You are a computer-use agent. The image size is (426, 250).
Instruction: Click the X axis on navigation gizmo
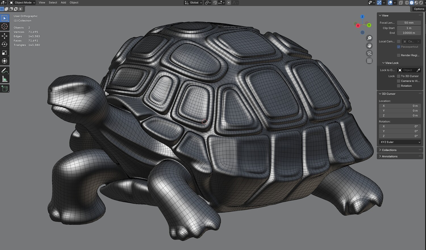358,26
